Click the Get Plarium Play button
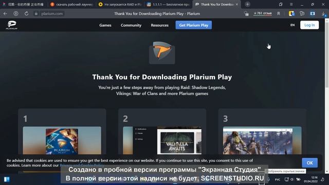329x185 pixels. tap(193, 25)
